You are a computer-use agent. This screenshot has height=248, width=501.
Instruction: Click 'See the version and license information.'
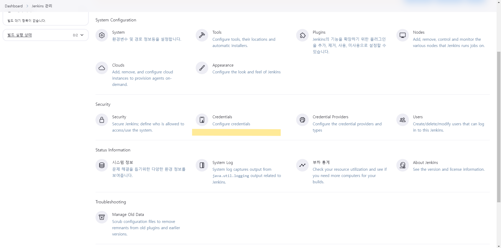coord(449,169)
